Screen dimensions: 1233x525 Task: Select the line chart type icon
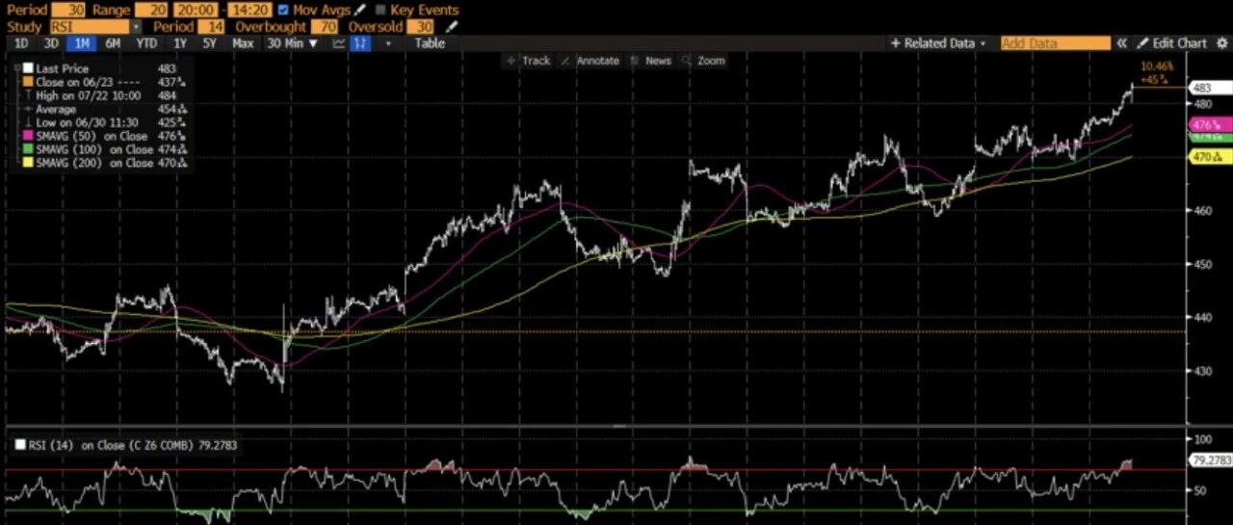point(339,43)
